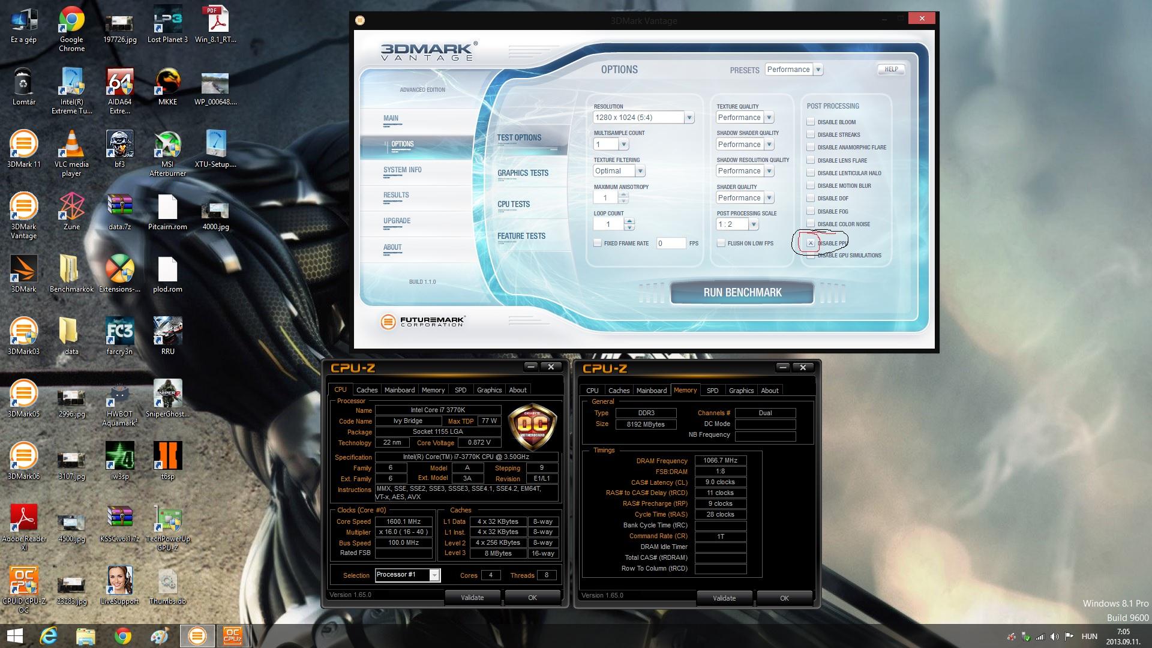The height and width of the screenshot is (648, 1152).
Task: Switch to SPD tab in right CPU-Z window
Action: coord(712,391)
